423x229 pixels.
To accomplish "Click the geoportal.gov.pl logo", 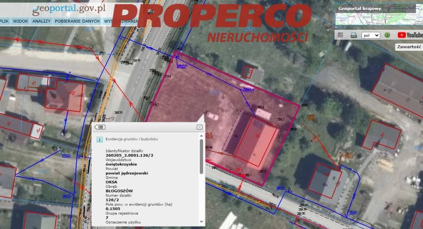I will pyautogui.click(x=69, y=9).
